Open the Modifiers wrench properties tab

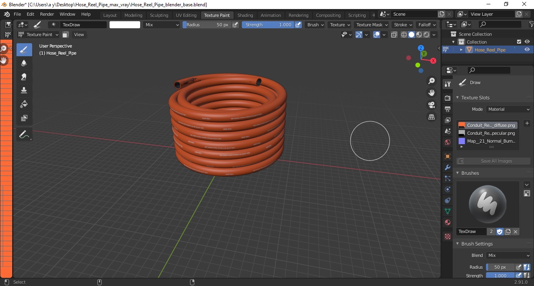coord(447,167)
